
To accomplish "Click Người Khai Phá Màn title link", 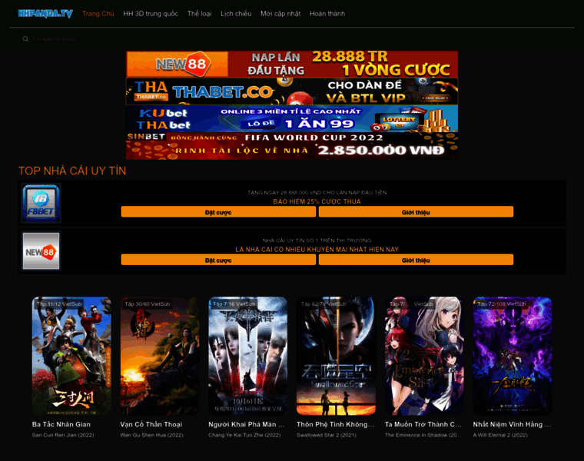I will point(247,425).
